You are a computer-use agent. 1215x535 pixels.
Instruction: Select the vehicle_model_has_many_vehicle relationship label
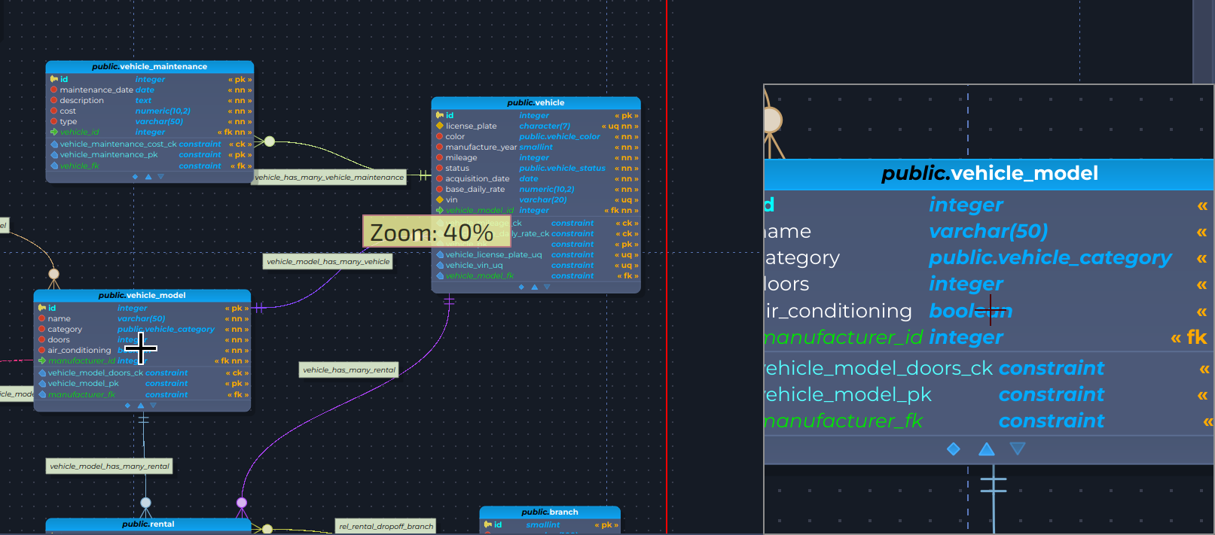pyautogui.click(x=328, y=262)
